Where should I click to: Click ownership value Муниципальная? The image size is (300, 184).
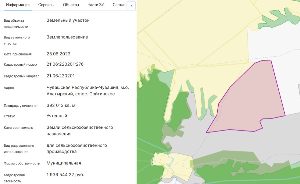click(x=64, y=163)
